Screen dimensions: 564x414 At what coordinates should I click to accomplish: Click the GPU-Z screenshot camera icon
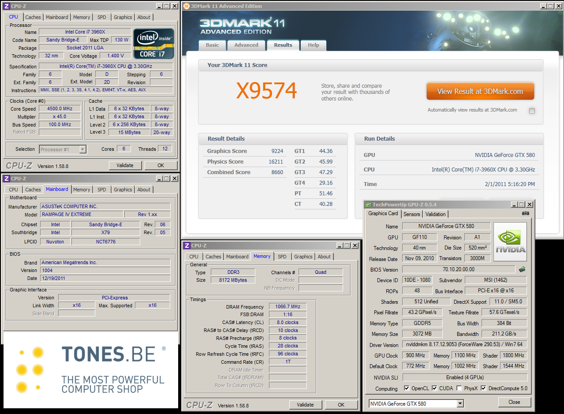pyautogui.click(x=525, y=213)
